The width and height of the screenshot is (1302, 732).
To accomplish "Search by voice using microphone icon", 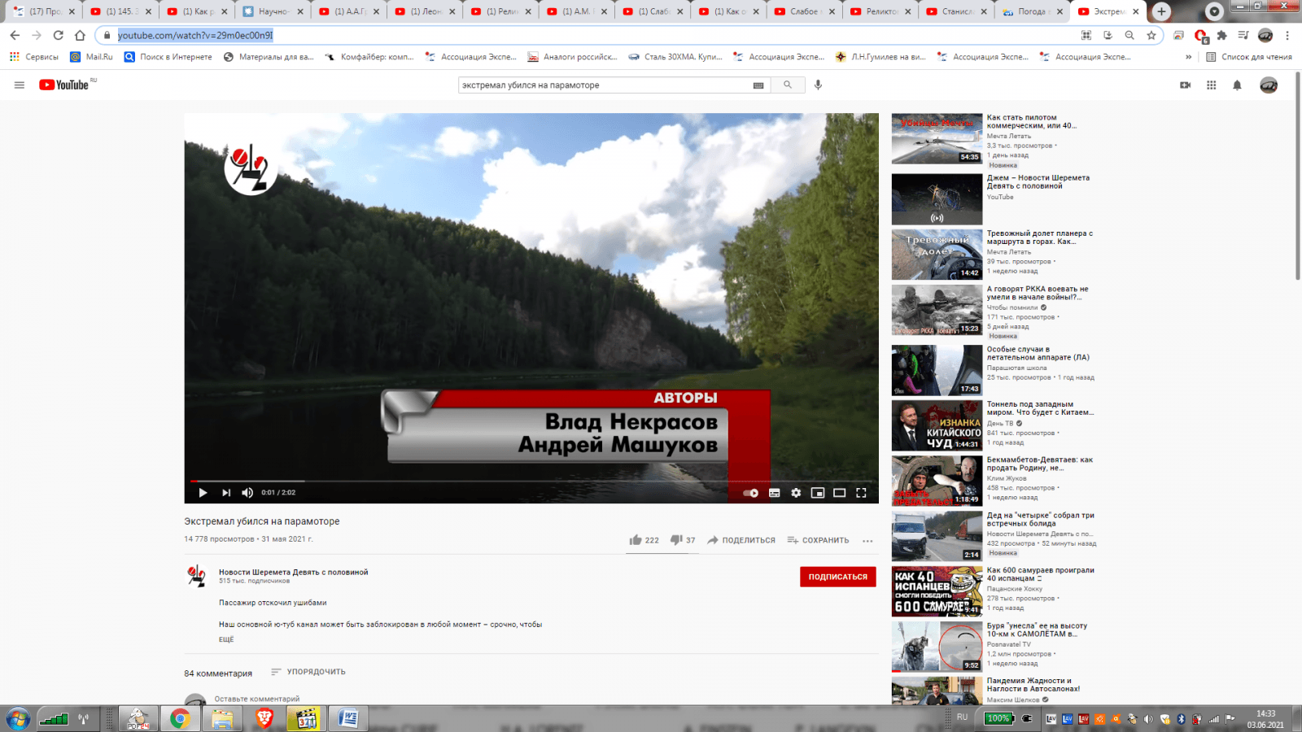I will click(x=818, y=85).
